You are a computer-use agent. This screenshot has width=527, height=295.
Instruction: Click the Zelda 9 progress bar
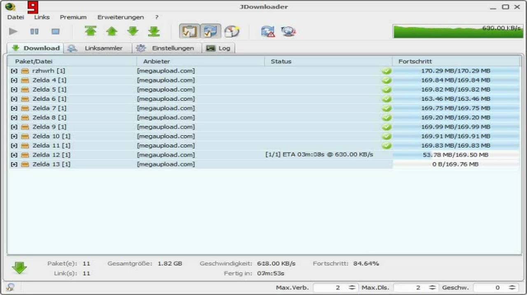[x=456, y=127]
